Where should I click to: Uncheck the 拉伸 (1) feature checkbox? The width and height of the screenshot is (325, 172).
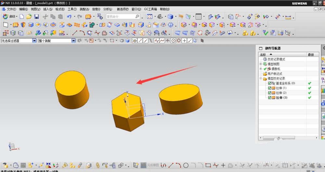270,88
